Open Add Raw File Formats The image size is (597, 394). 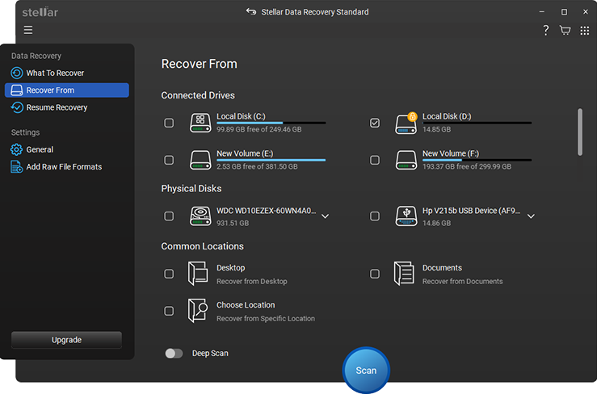click(67, 167)
